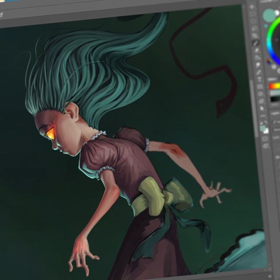
Task: Reset to default black and white colors
Action: (x=261, y=123)
